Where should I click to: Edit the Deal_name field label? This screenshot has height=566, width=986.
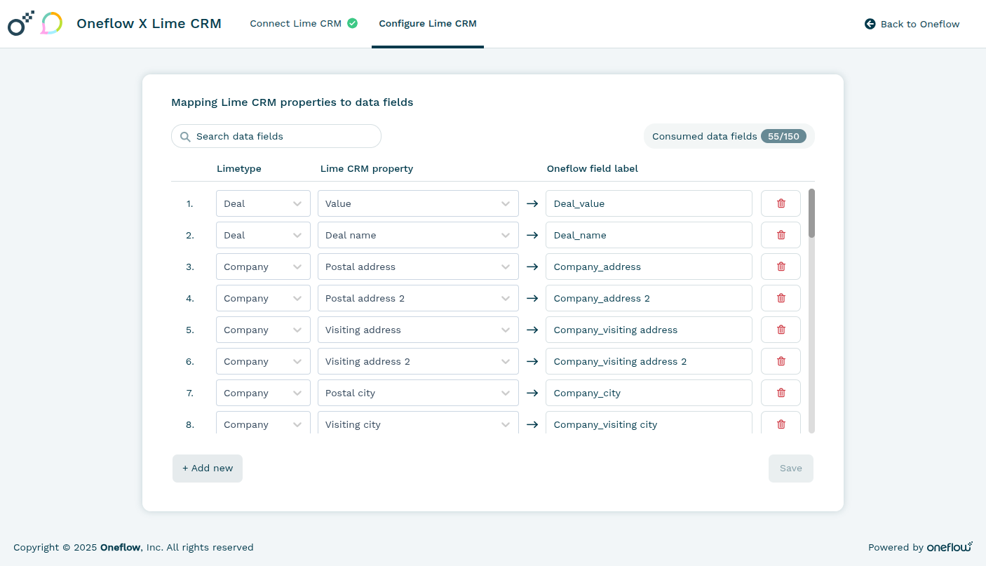tap(649, 235)
